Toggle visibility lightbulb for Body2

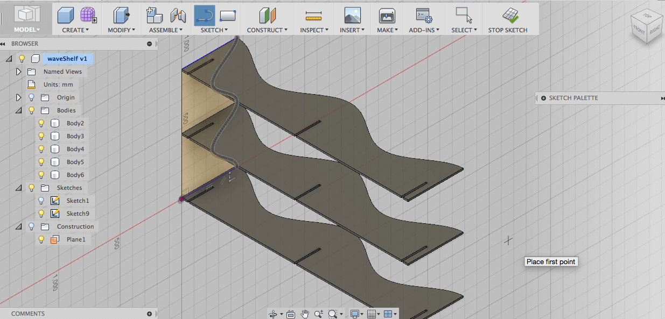pos(41,123)
